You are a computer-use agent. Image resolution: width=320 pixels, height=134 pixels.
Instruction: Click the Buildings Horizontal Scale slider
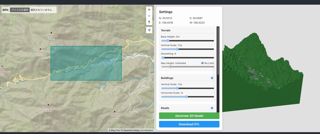tap(187, 97)
